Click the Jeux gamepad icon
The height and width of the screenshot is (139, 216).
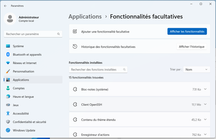[8, 105]
